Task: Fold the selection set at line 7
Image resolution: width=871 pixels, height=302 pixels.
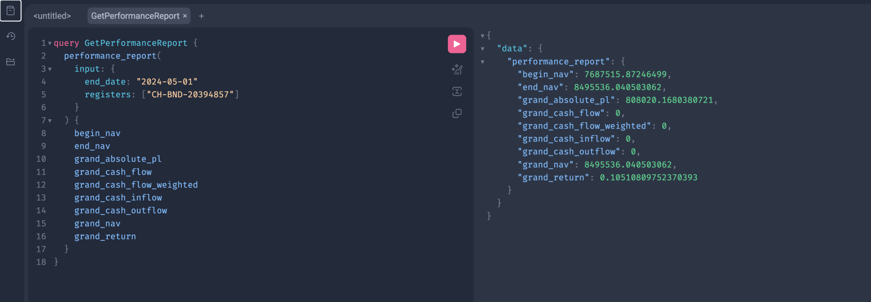Action: coord(50,120)
